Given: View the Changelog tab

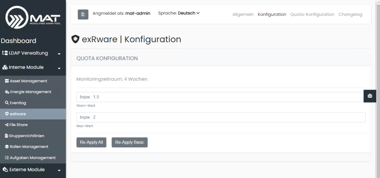Looking at the screenshot, I should (350, 14).
